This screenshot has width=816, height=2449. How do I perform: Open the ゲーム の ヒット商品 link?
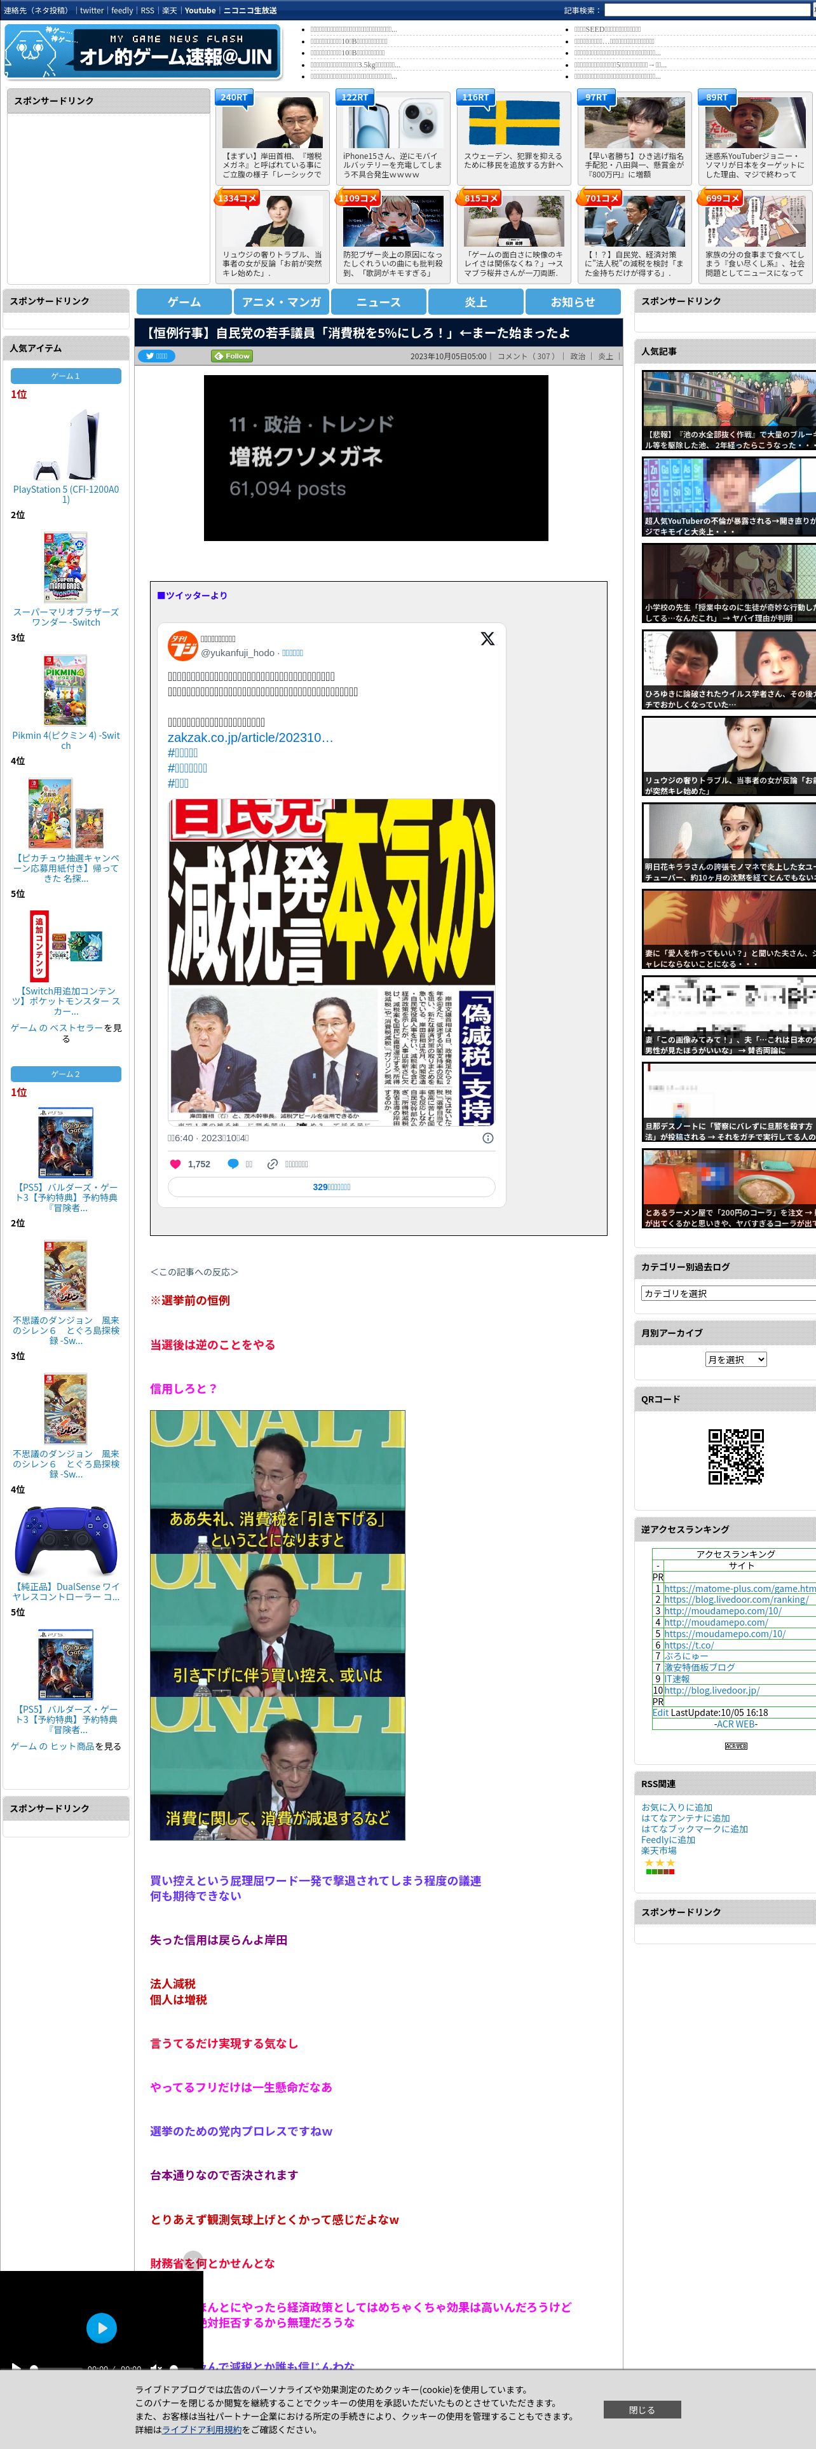(x=52, y=1746)
